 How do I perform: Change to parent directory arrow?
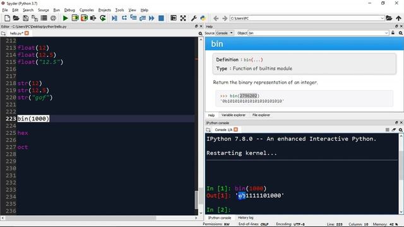pyautogui.click(x=398, y=18)
